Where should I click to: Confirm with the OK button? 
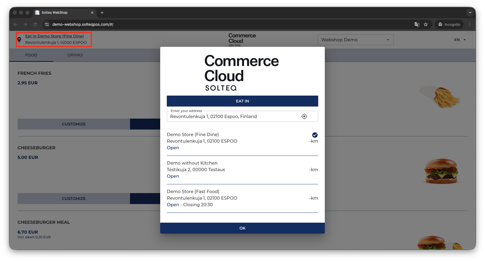pyautogui.click(x=243, y=228)
